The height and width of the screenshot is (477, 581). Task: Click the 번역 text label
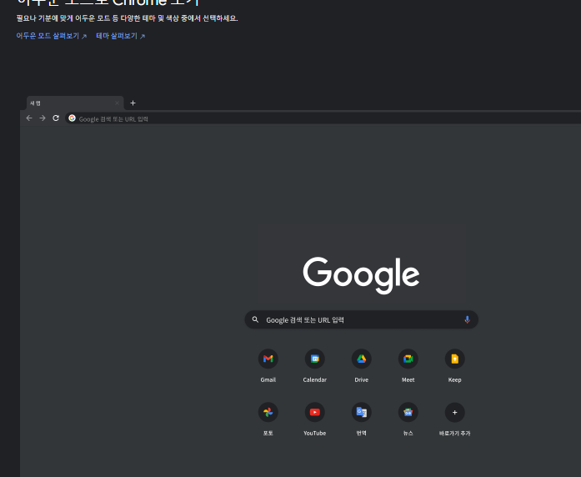(362, 434)
